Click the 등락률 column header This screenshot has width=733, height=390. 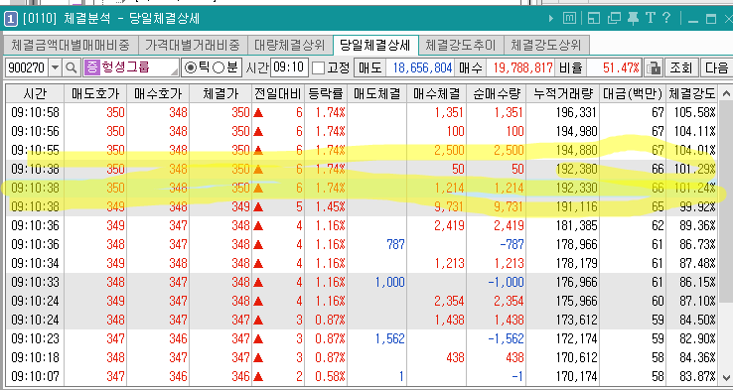[x=326, y=94]
